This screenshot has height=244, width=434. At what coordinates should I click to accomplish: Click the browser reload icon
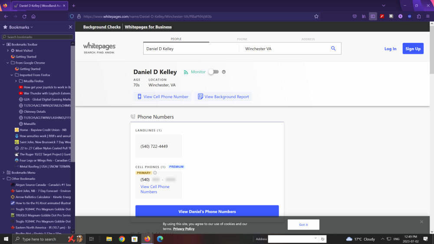coord(24,16)
